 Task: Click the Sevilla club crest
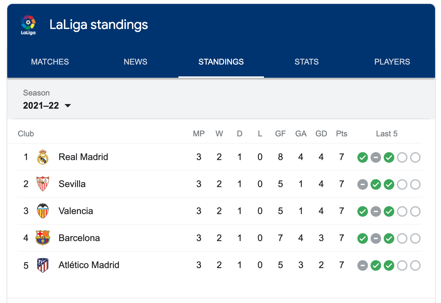pyautogui.click(x=42, y=184)
